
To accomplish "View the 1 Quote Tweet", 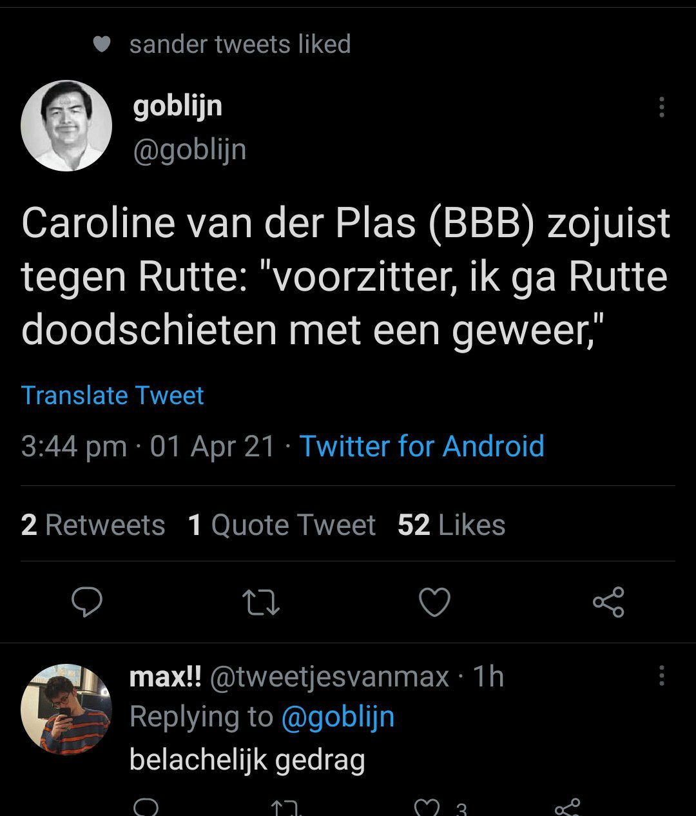I will [282, 525].
